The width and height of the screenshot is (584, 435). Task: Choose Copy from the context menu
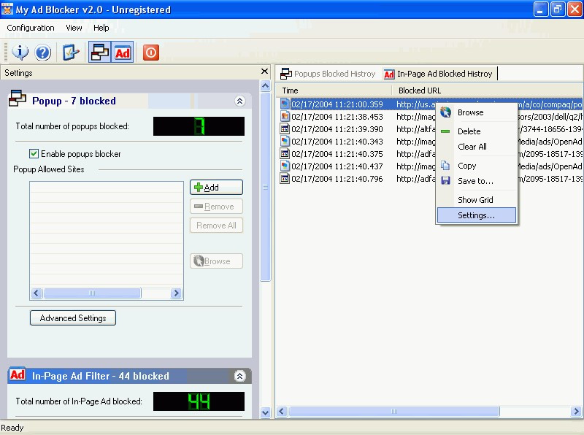coord(466,166)
